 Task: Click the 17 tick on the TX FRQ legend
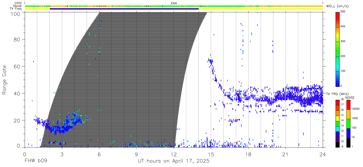click(x=342, y=105)
